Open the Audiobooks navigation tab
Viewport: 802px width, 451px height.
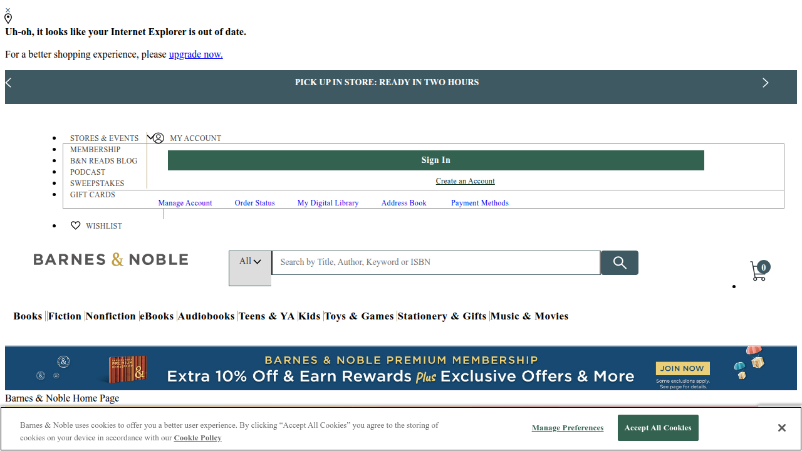pyautogui.click(x=206, y=316)
